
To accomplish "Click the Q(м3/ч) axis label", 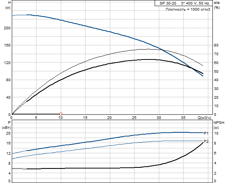I will point(204,118).
